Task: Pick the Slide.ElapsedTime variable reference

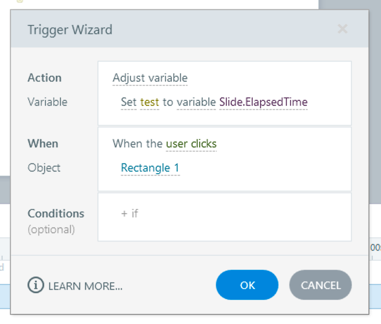Action: click(x=263, y=102)
